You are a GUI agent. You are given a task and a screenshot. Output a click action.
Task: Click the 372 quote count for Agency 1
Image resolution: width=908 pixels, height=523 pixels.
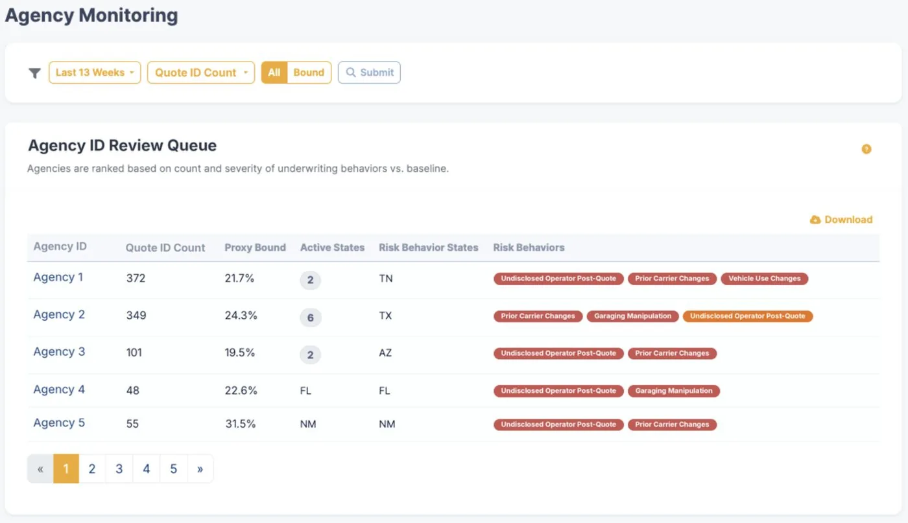(x=136, y=279)
